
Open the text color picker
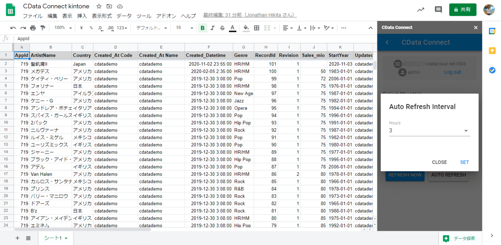(233, 28)
